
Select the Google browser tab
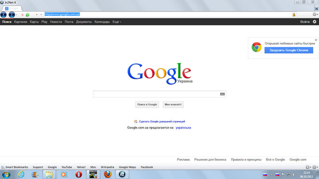[x=12, y=8]
